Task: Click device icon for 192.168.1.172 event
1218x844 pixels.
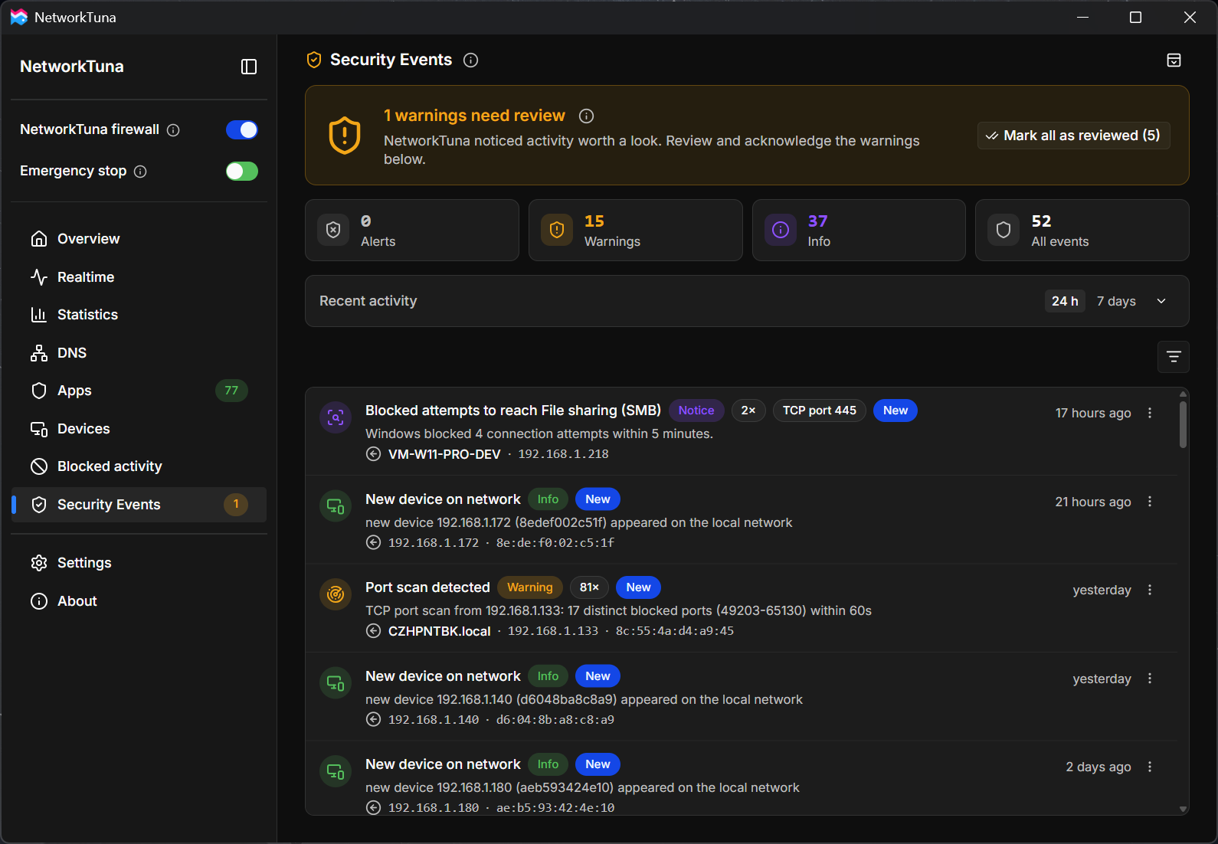Action: [x=336, y=506]
